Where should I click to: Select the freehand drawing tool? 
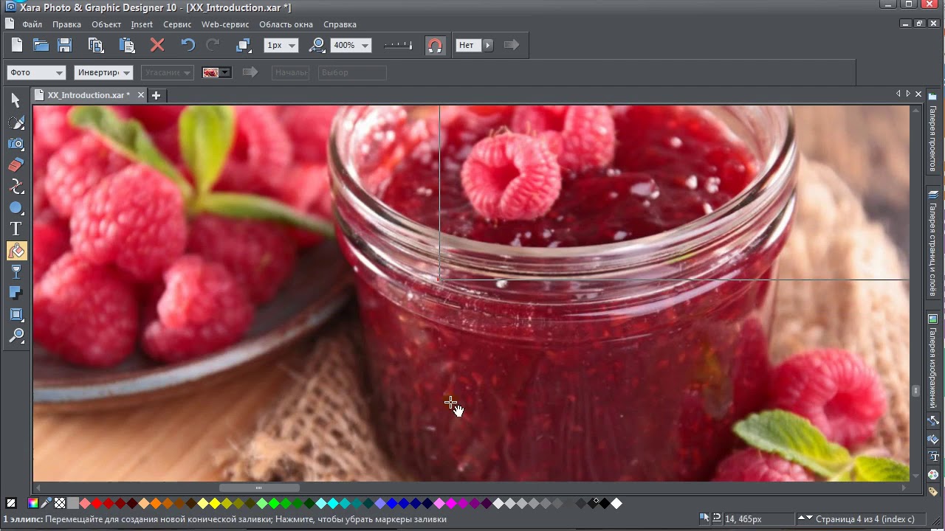coord(16,122)
